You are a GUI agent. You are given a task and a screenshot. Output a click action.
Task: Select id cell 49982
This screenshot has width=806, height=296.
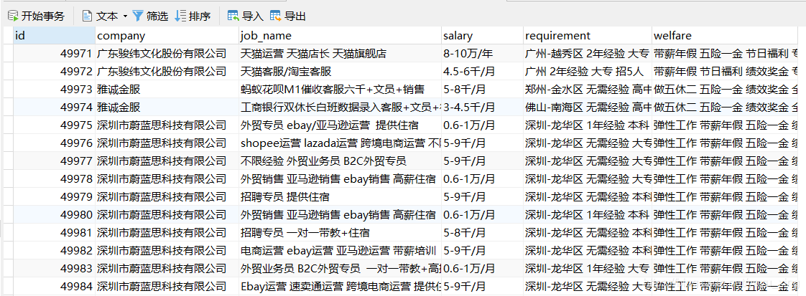pos(54,251)
